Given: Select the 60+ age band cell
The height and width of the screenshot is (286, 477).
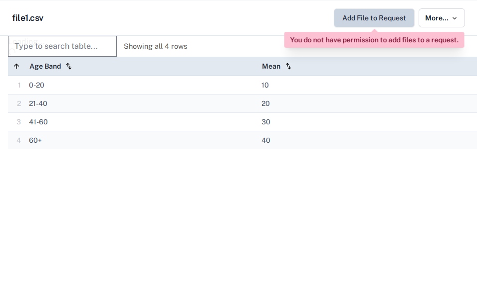Looking at the screenshot, I should pyautogui.click(x=35, y=140).
